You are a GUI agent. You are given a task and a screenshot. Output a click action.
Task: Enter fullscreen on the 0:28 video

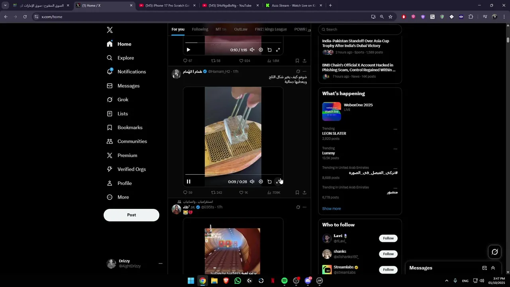278,182
